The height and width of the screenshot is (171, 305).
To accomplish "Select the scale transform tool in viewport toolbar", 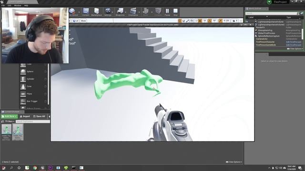I will pyautogui.click(x=187, y=21).
